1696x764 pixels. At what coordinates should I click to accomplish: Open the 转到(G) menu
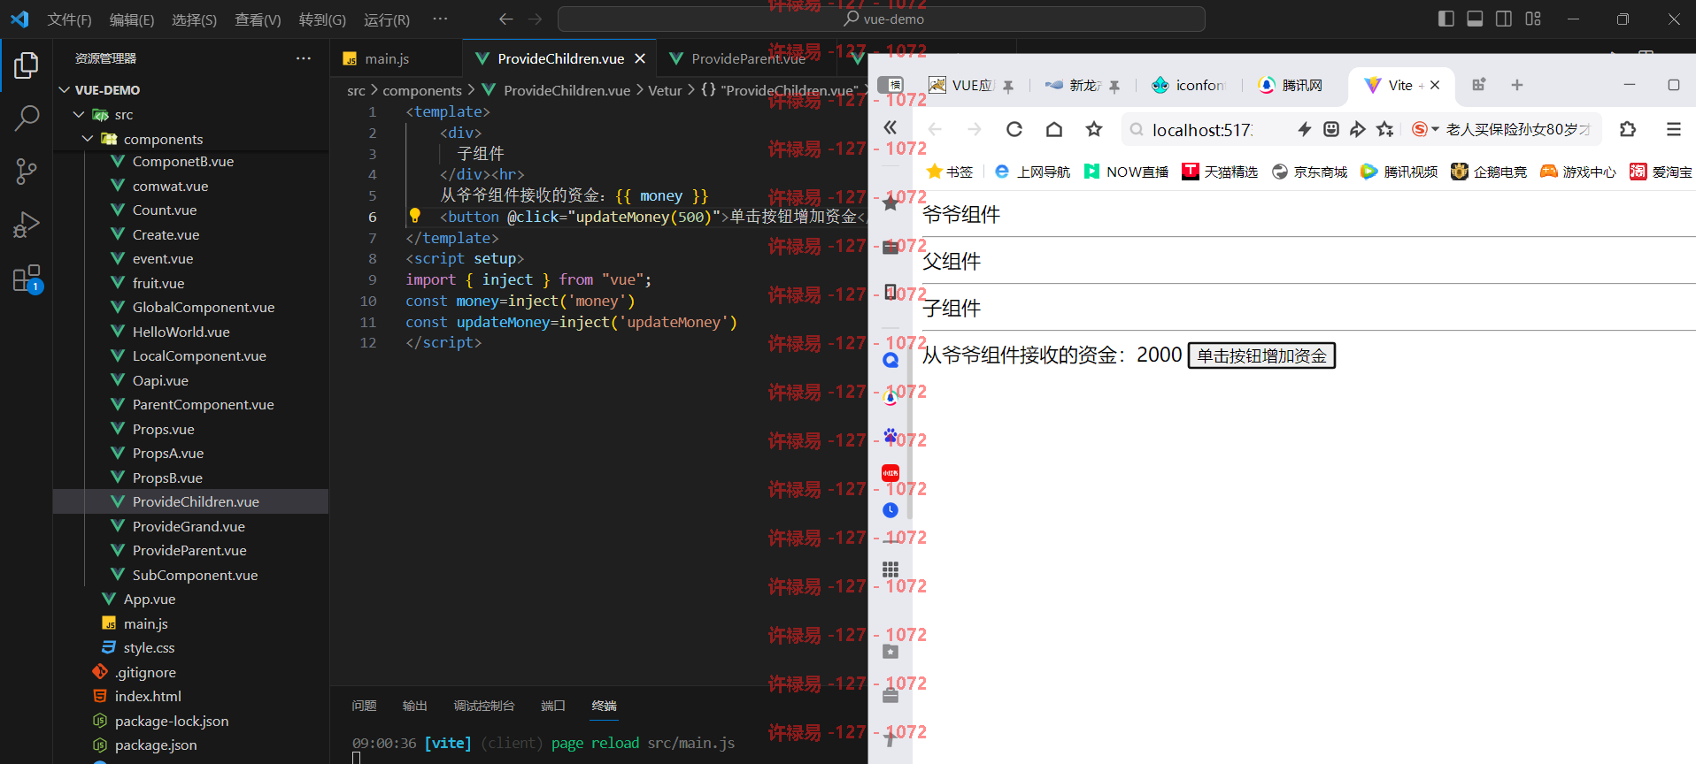[x=322, y=19]
